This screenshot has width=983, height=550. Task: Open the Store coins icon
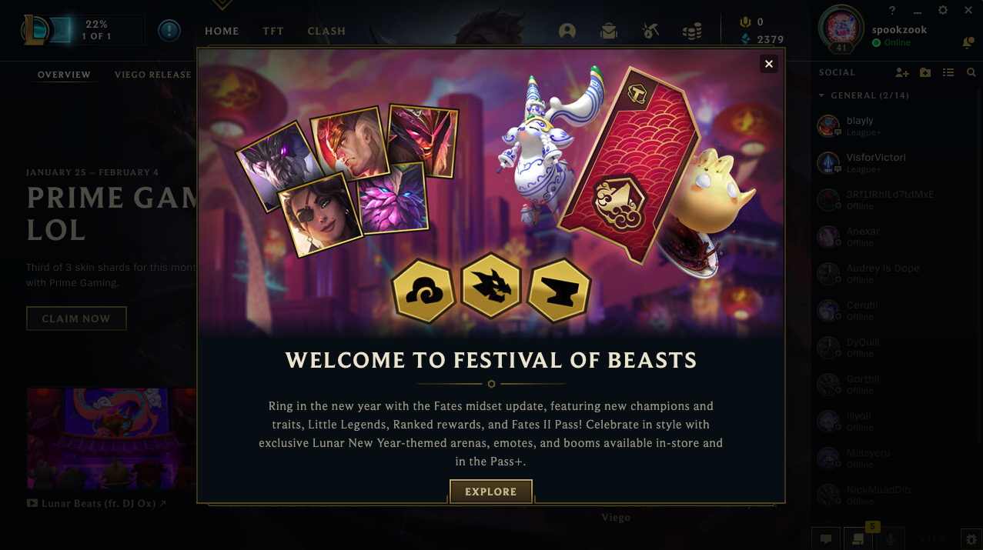pyautogui.click(x=692, y=31)
